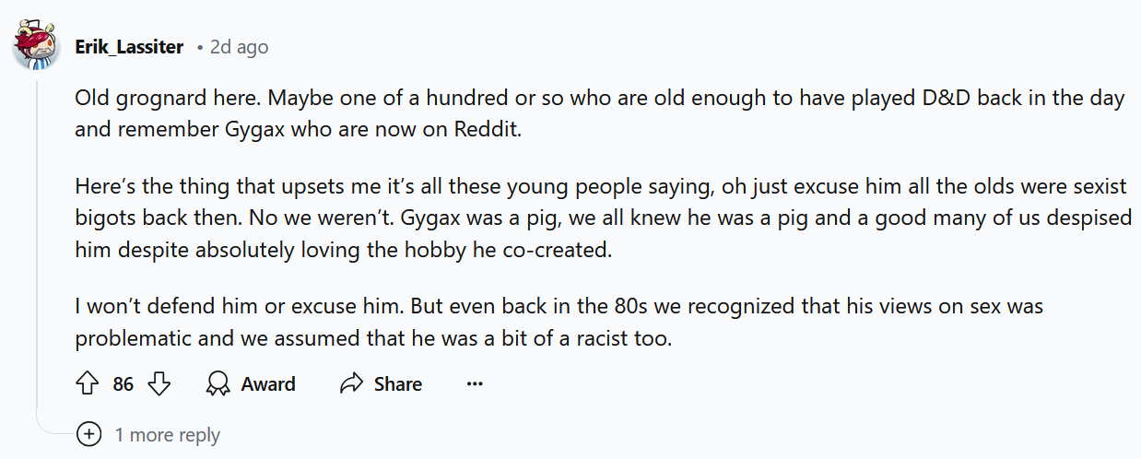
Task: Expand replies with the plus circle icon
Action: pos(88,434)
